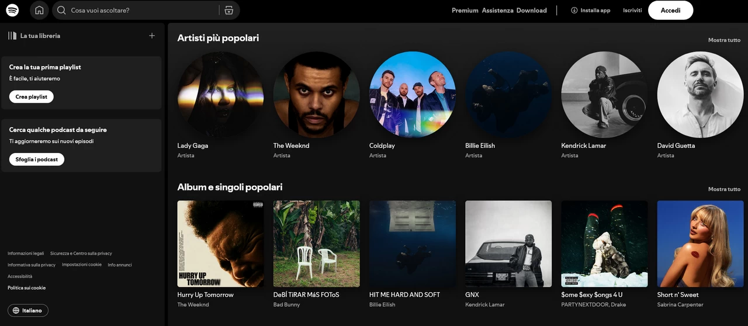Click Mostra tutto for popular artists
The width and height of the screenshot is (748, 326).
(x=724, y=40)
